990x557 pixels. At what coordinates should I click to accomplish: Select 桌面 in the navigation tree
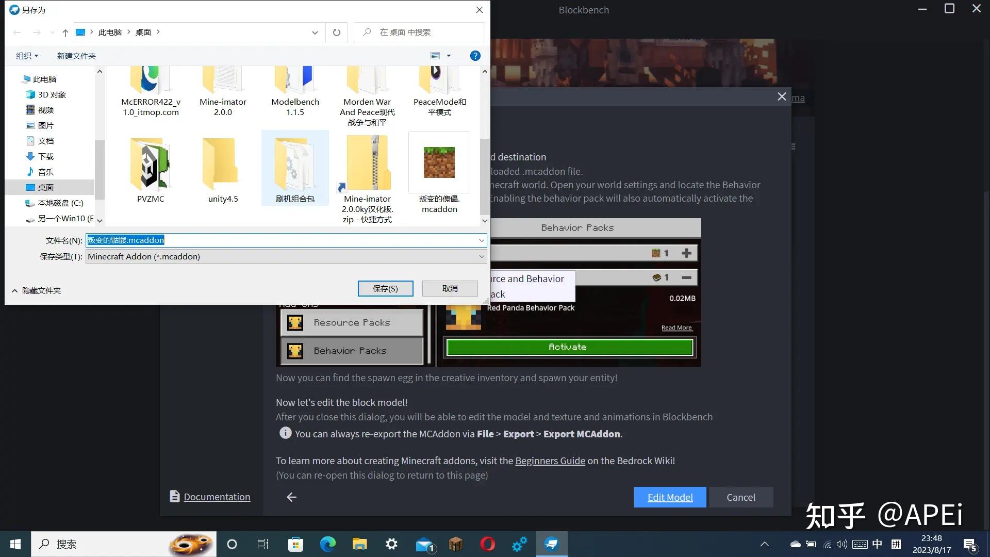point(49,187)
